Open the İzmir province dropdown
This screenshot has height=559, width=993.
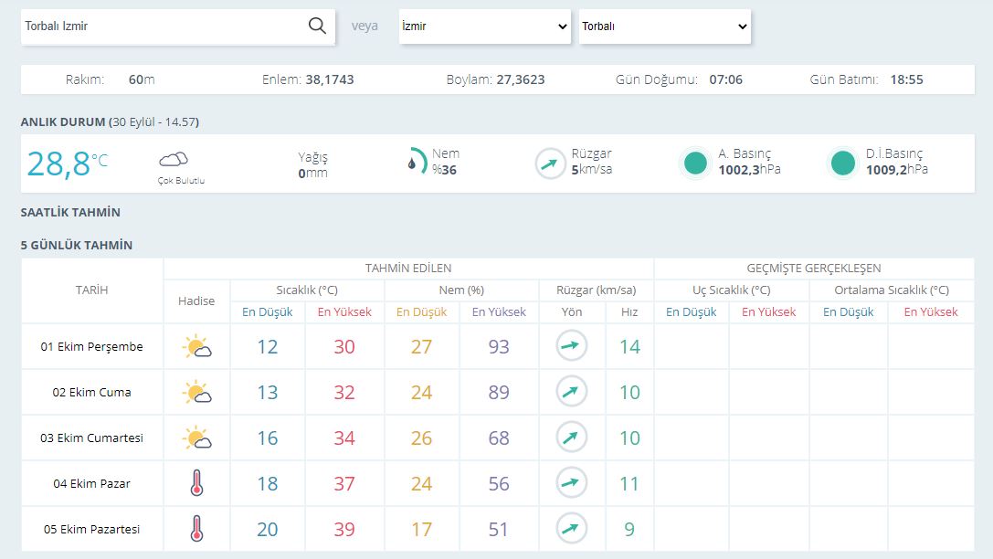484,26
